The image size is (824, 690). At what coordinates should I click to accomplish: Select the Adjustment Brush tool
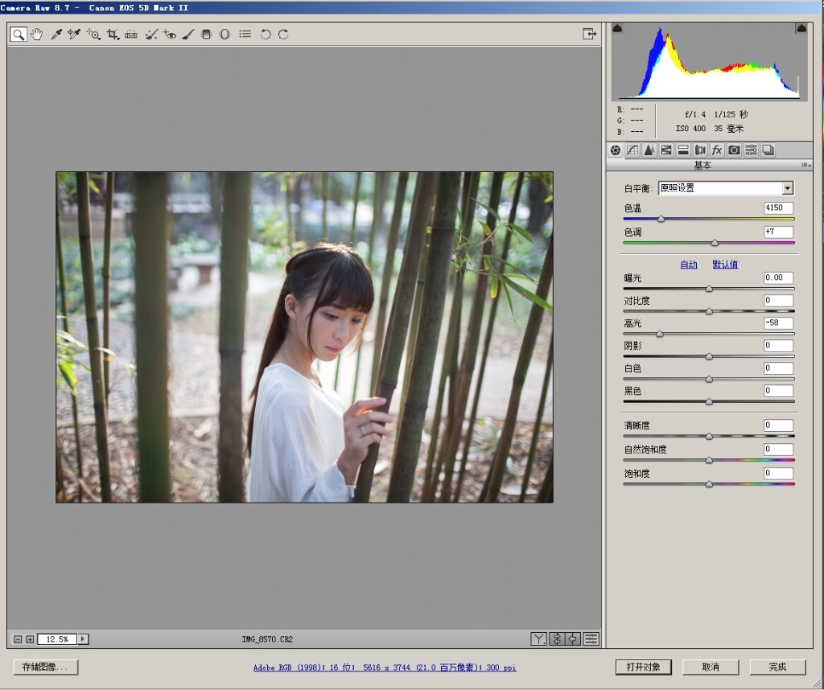(x=187, y=35)
